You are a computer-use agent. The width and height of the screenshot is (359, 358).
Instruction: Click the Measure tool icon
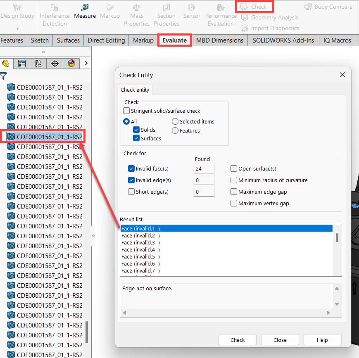(85, 7)
